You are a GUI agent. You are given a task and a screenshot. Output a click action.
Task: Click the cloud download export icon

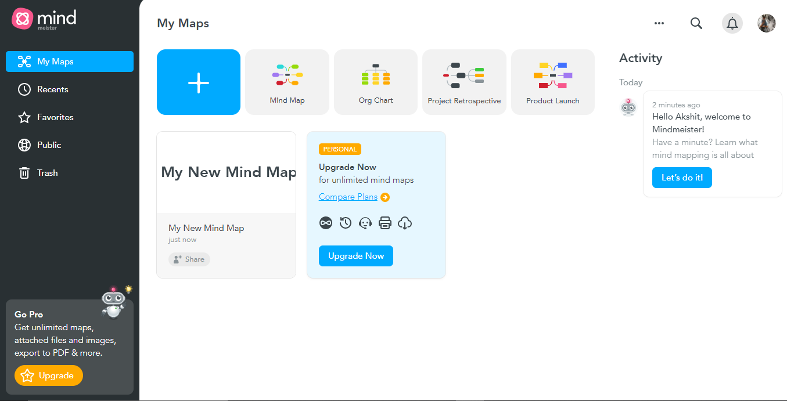coord(405,223)
